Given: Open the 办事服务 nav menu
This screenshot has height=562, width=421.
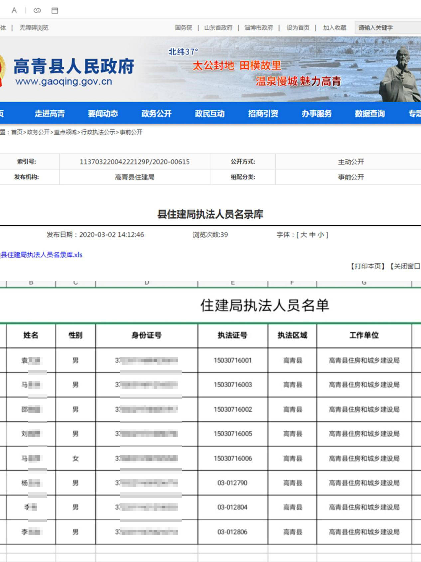Looking at the screenshot, I should pos(316,114).
